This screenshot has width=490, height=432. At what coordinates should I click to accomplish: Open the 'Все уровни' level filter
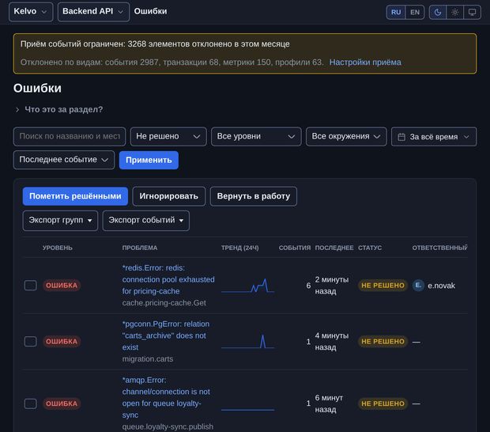click(256, 136)
